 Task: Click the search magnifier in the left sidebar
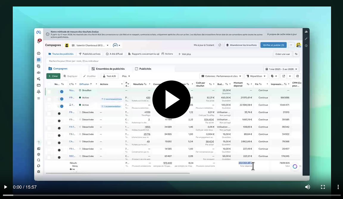[x=39, y=160]
